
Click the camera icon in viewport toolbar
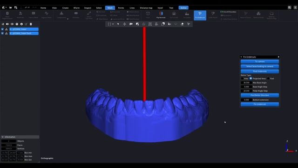coord(131,24)
